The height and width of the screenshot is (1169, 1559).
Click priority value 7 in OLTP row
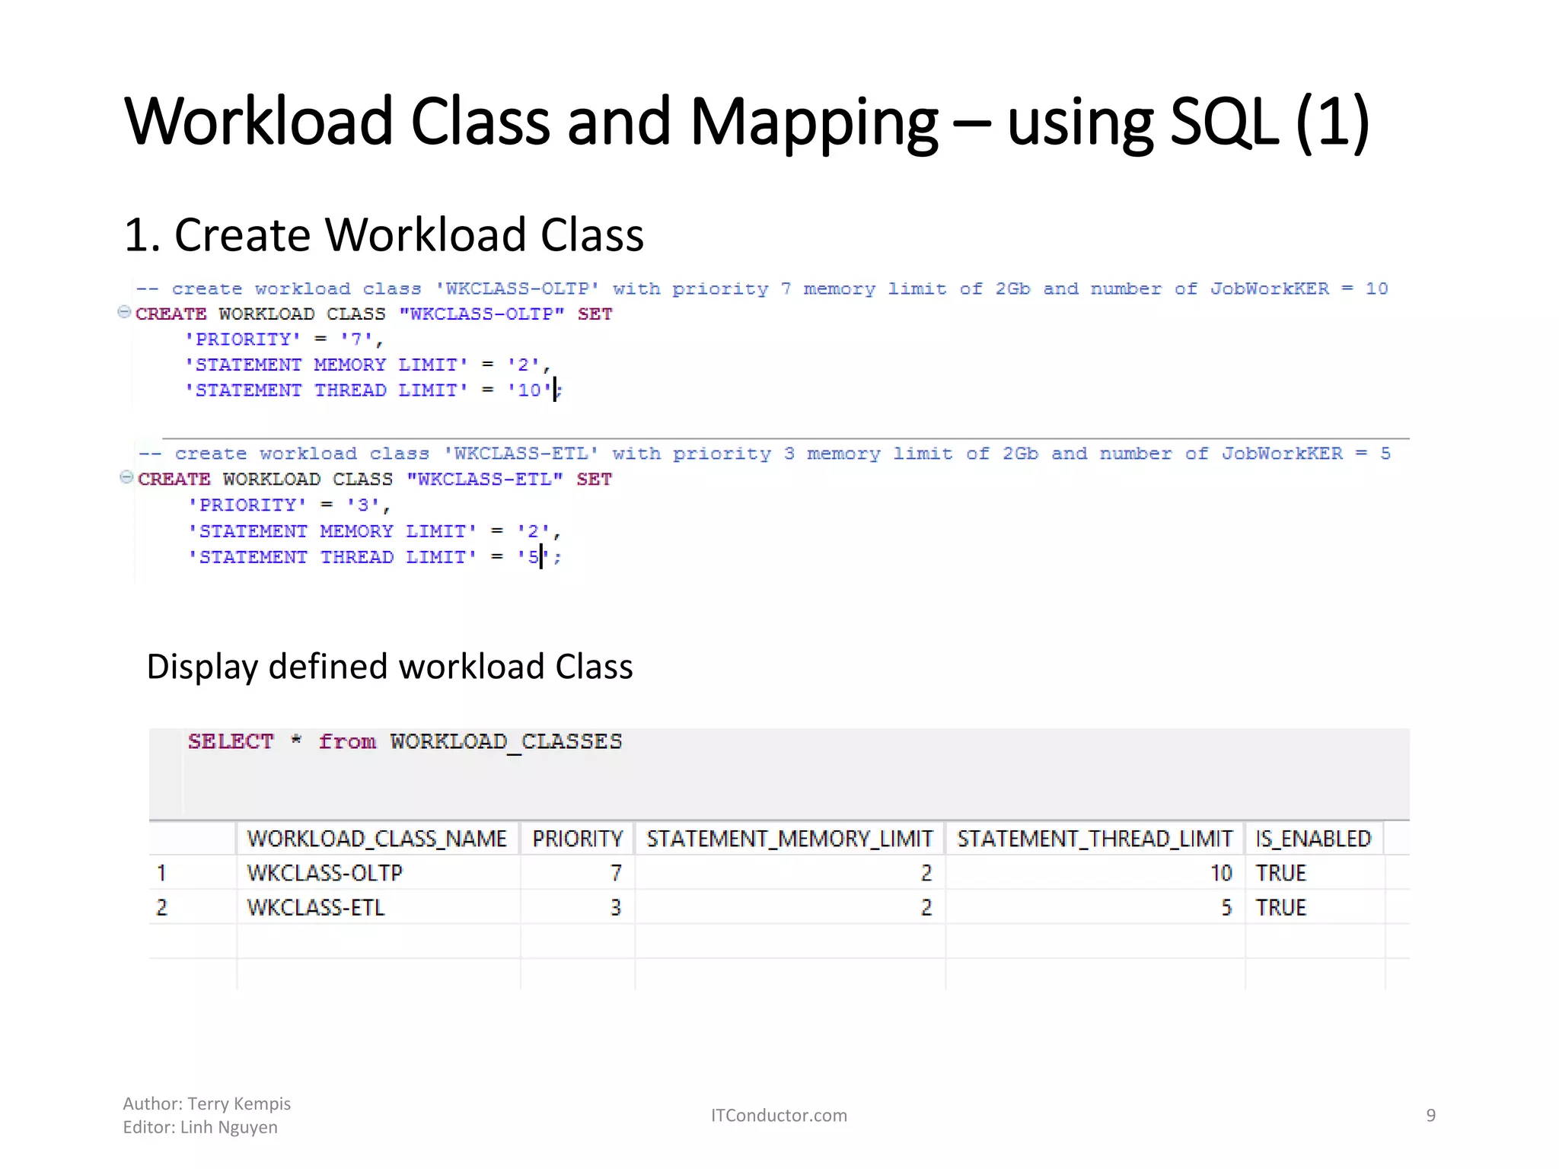[x=578, y=872]
